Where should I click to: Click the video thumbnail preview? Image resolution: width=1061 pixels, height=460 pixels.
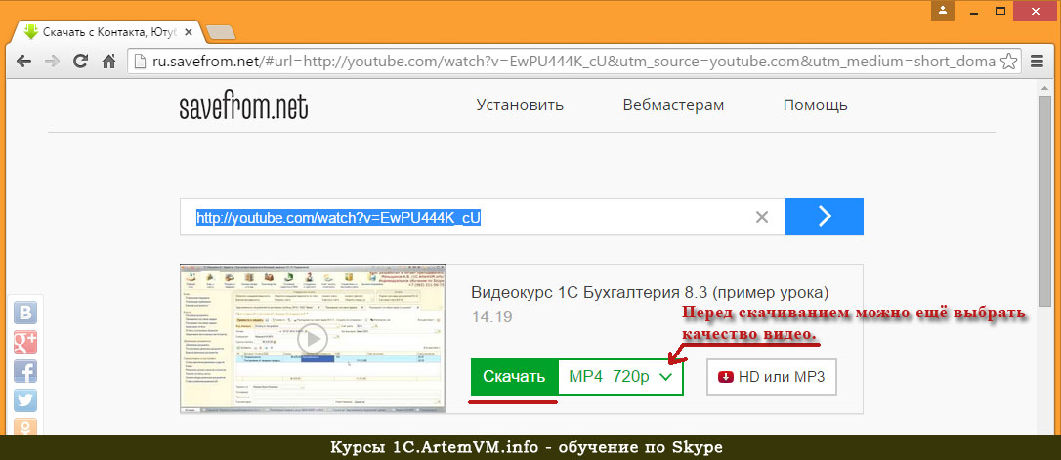[313, 339]
